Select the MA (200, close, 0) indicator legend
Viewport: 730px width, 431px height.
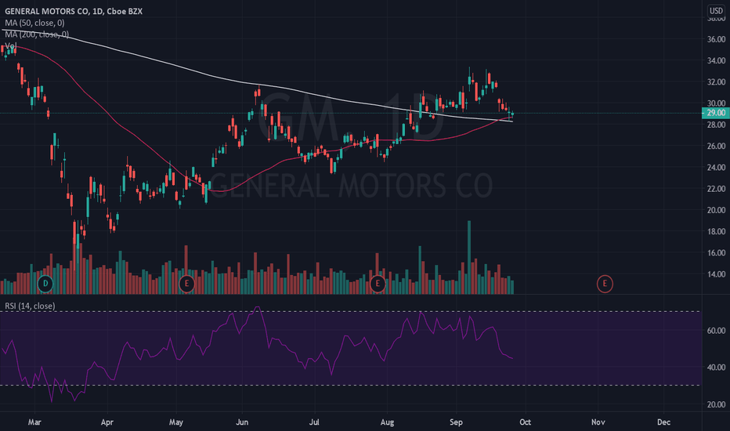(37, 34)
